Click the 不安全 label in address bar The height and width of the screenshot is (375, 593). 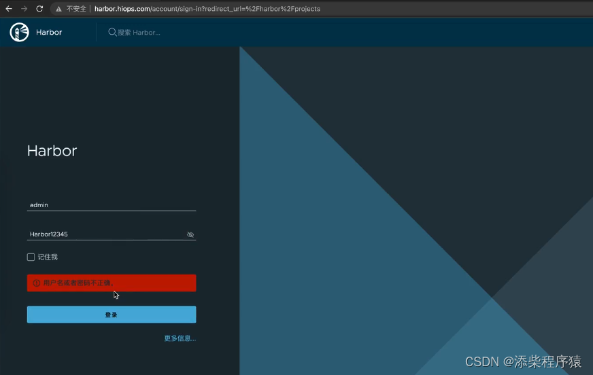pyautogui.click(x=76, y=9)
